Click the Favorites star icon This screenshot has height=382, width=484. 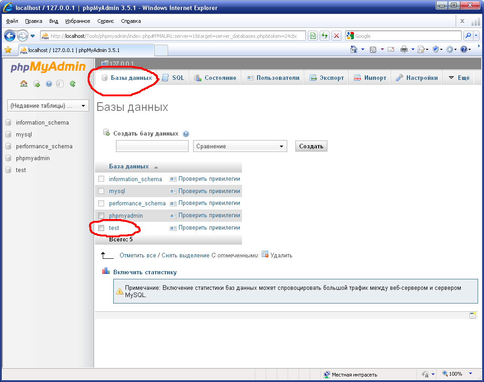(x=8, y=50)
